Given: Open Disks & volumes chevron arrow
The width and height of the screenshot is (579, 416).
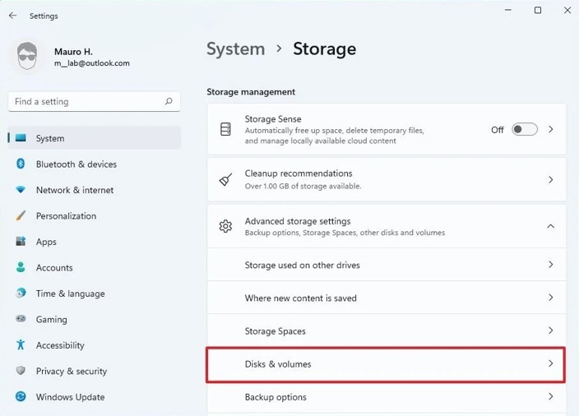Looking at the screenshot, I should (x=550, y=363).
